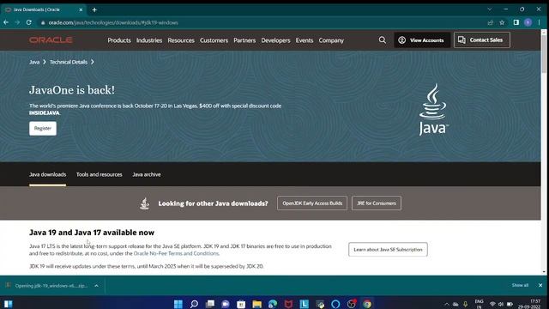Close the downloads bar
The width and height of the screenshot is (549, 309).
point(540,285)
